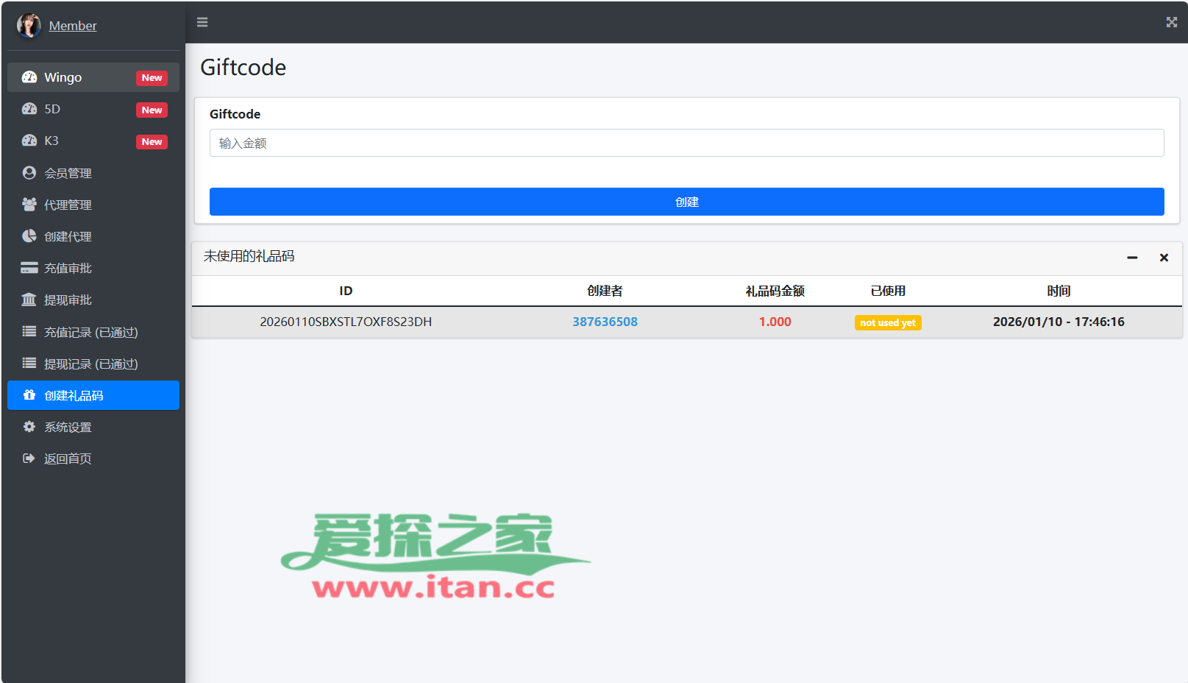The image size is (1188, 683).
Task: Click the gear icon for 系统设置
Action: tap(29, 427)
